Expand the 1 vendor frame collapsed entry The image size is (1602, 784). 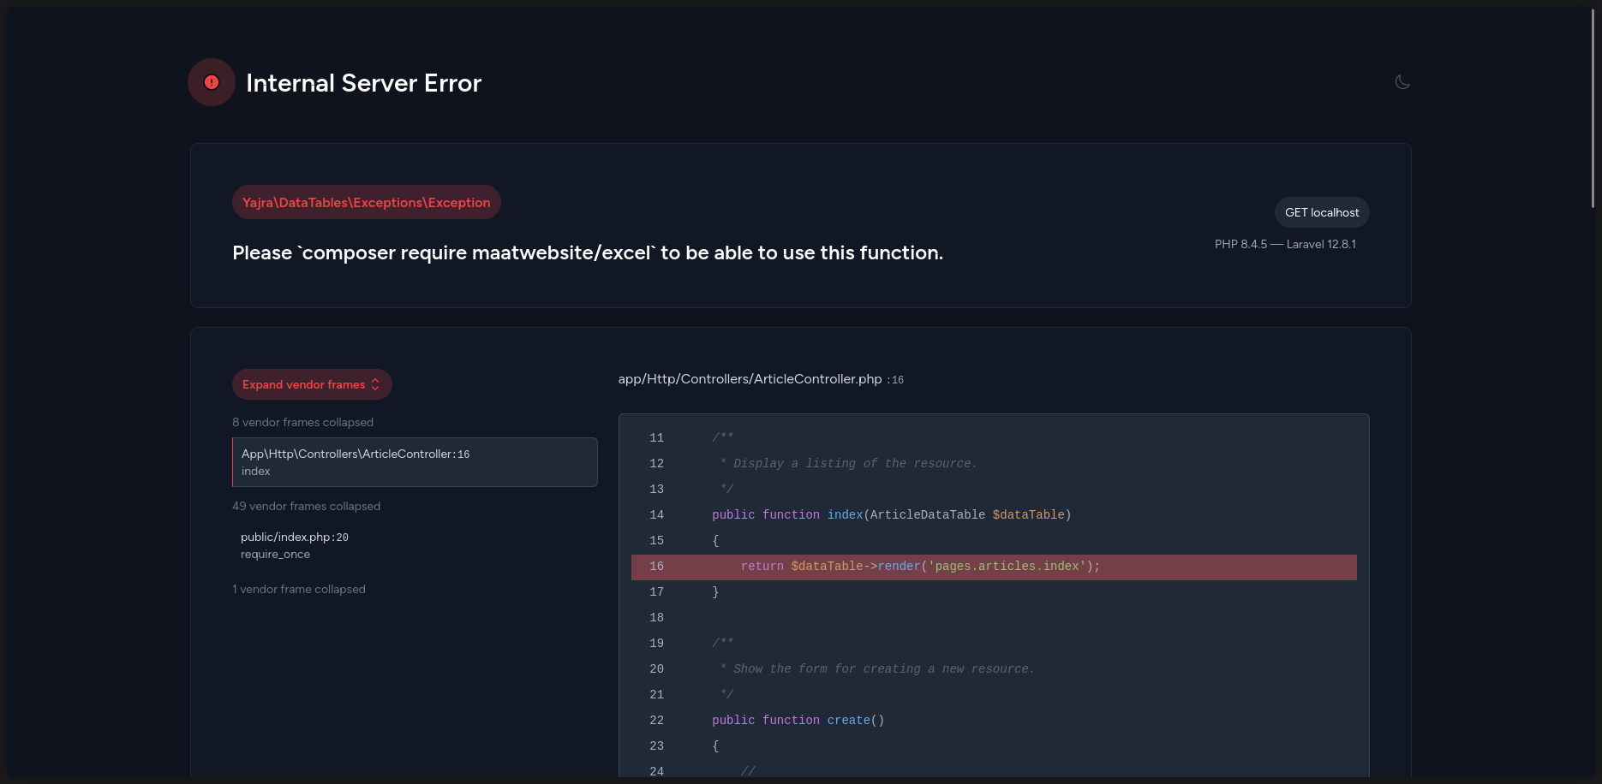(298, 589)
